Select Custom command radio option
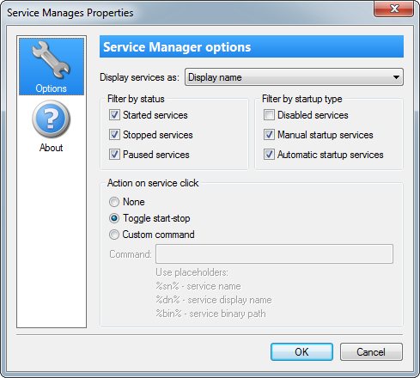 [x=114, y=235]
